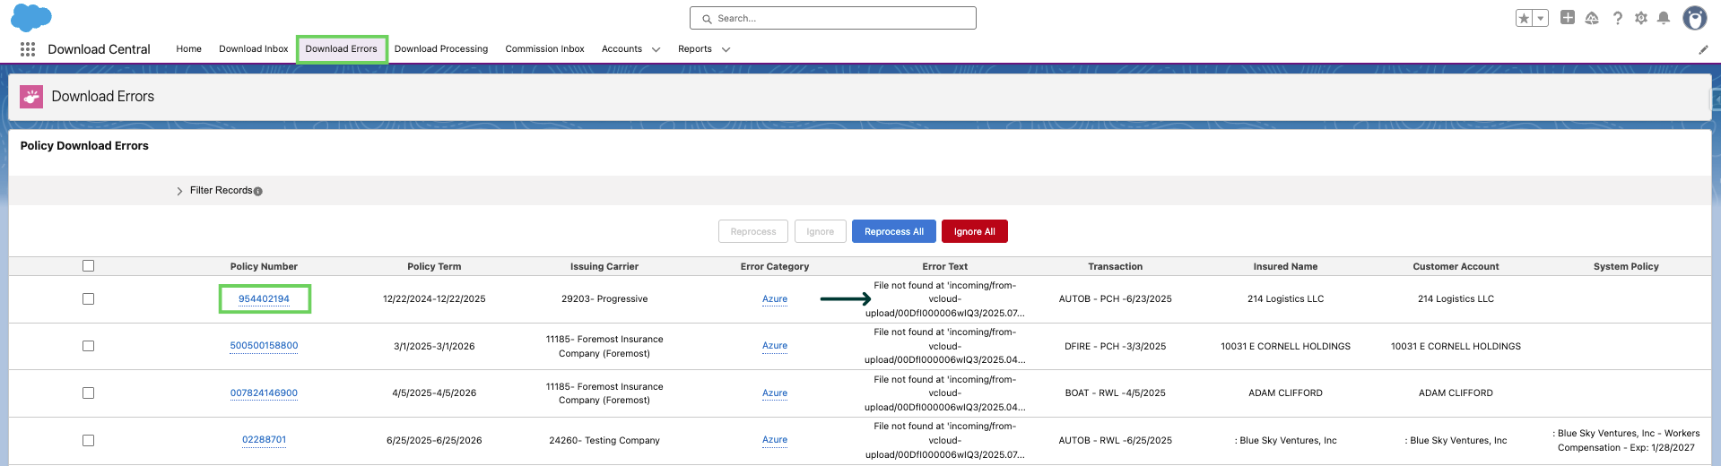Click the Download Central app name
Screen dimensions: 1721x466
click(x=99, y=49)
